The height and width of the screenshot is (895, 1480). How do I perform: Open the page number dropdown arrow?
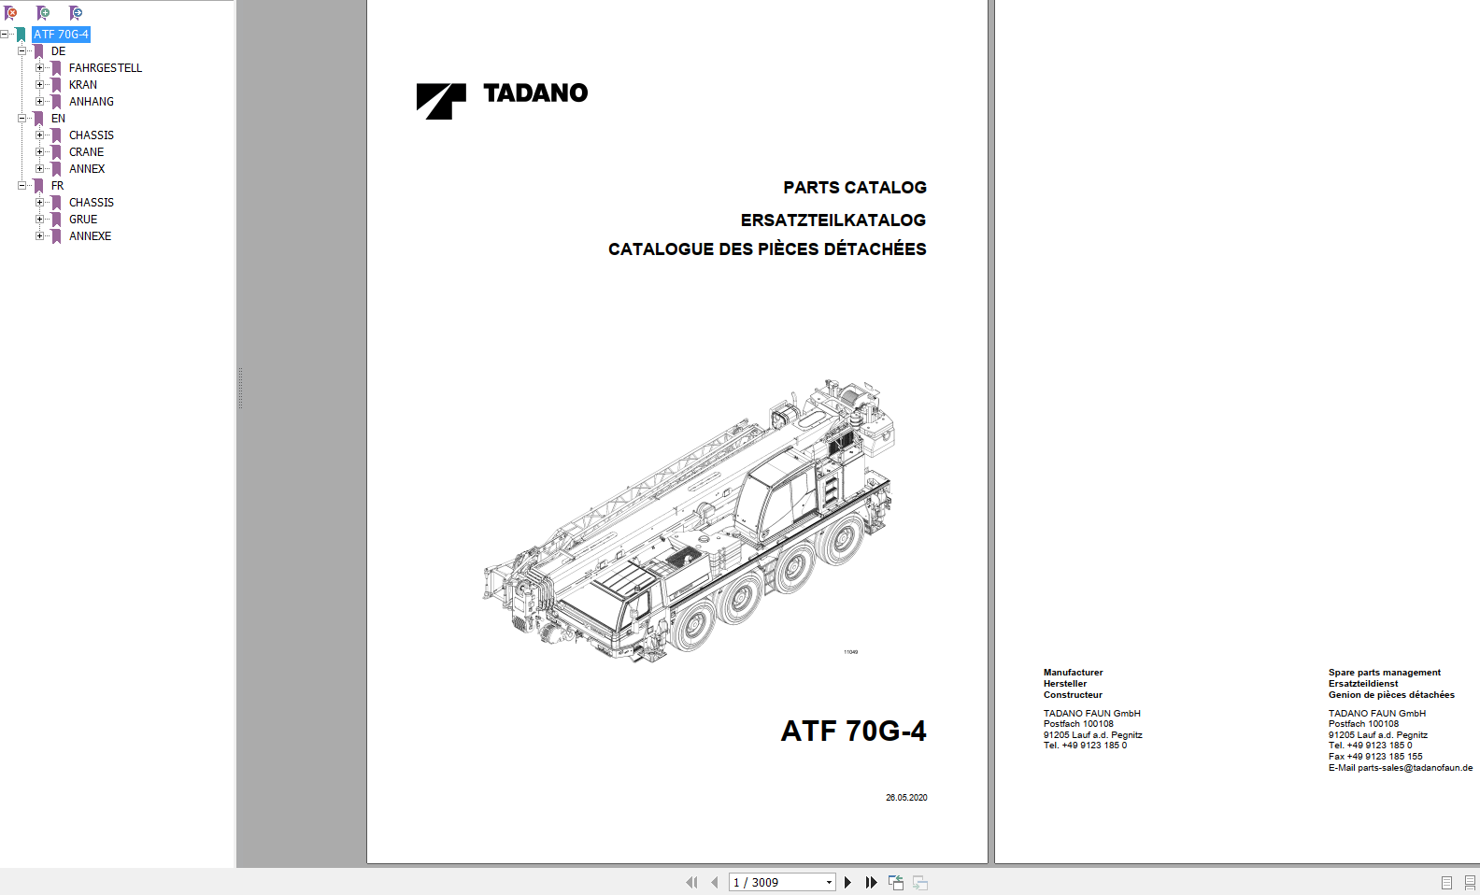tap(829, 883)
